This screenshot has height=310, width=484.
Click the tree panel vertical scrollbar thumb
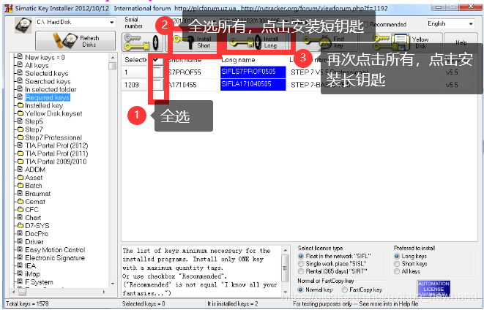(112, 66)
